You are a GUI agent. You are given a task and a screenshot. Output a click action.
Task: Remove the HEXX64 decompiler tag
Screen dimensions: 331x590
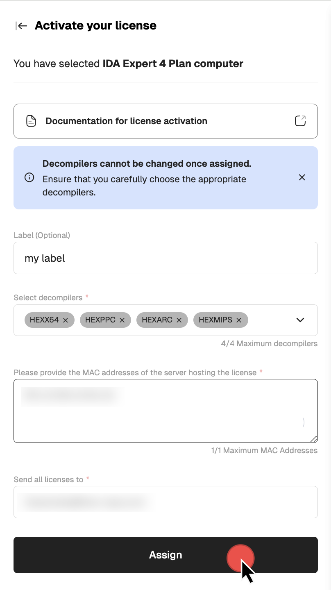pyautogui.click(x=66, y=320)
